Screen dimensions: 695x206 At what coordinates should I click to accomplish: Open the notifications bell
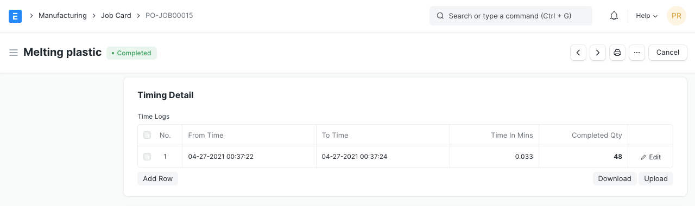[x=614, y=16]
